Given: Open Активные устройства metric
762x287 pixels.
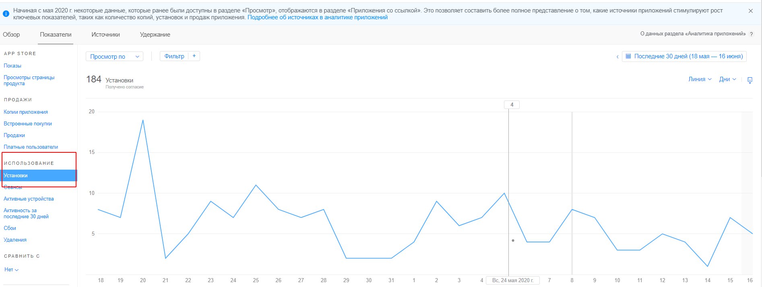Looking at the screenshot, I should coord(29,199).
